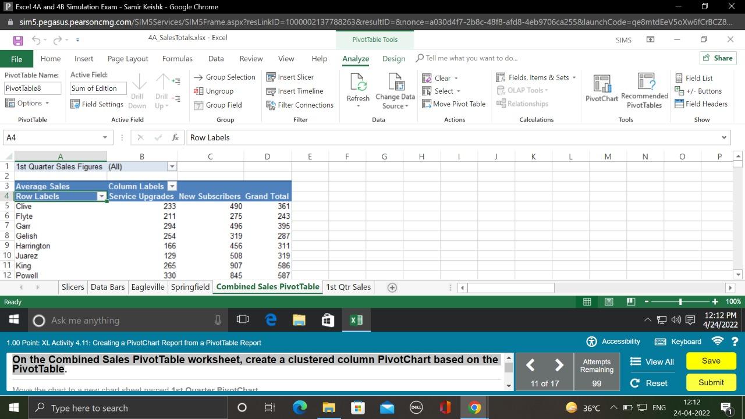745x419 pixels.
Task: Open the on-screen Keyboard
Action: pos(678,342)
